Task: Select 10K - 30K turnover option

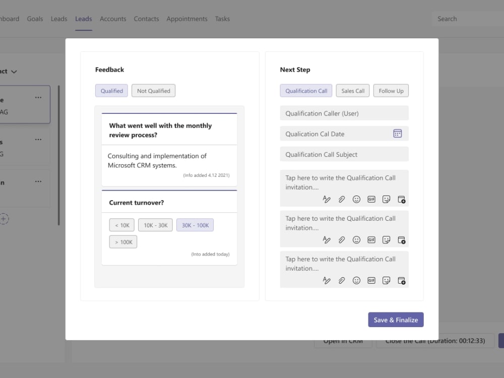Action: (x=155, y=225)
